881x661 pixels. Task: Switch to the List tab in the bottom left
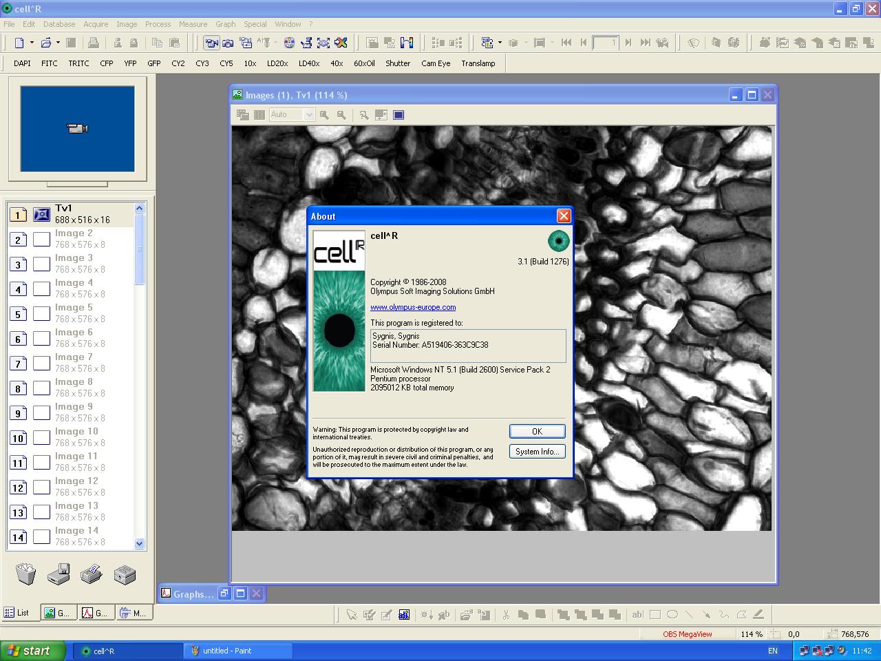[x=21, y=612]
